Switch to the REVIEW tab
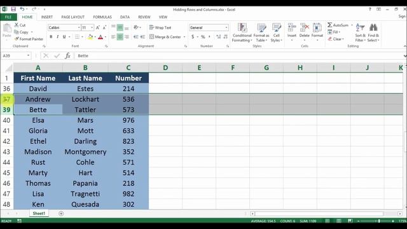 144,17
